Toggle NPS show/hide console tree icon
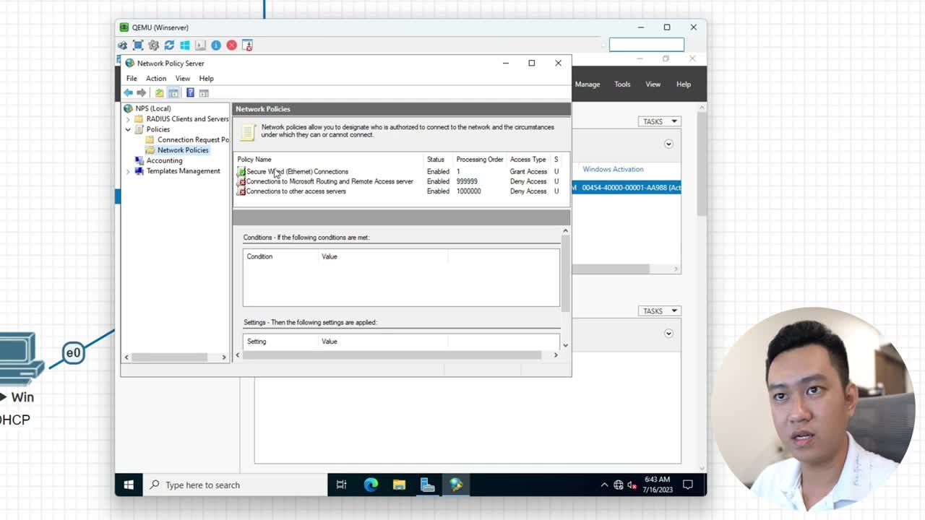Image resolution: width=925 pixels, height=520 pixels. tap(173, 92)
